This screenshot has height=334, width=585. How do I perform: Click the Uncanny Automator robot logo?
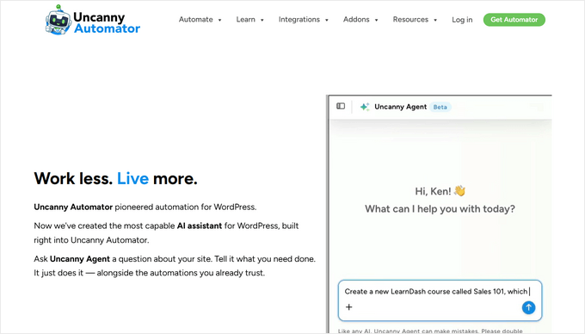pos(58,20)
